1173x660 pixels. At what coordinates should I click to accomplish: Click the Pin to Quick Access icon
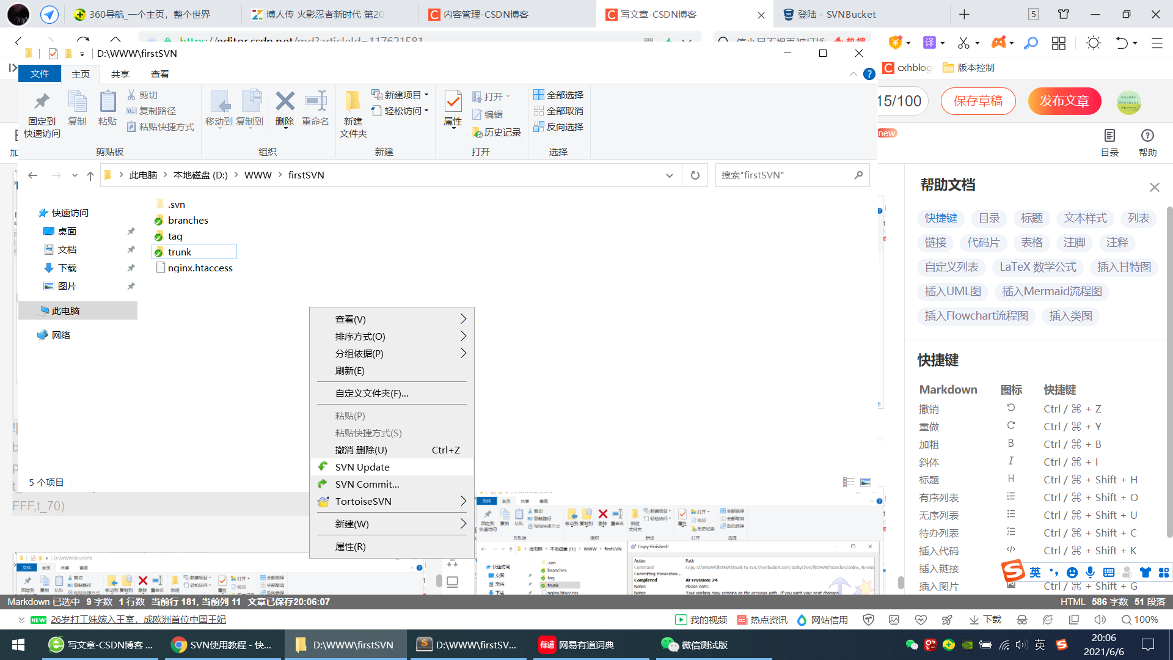(42, 101)
